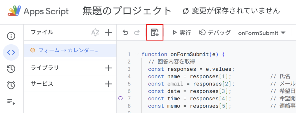Viewport: 296px width, 113px height.
Task: Add a service with plus icon
Action: click(x=108, y=84)
